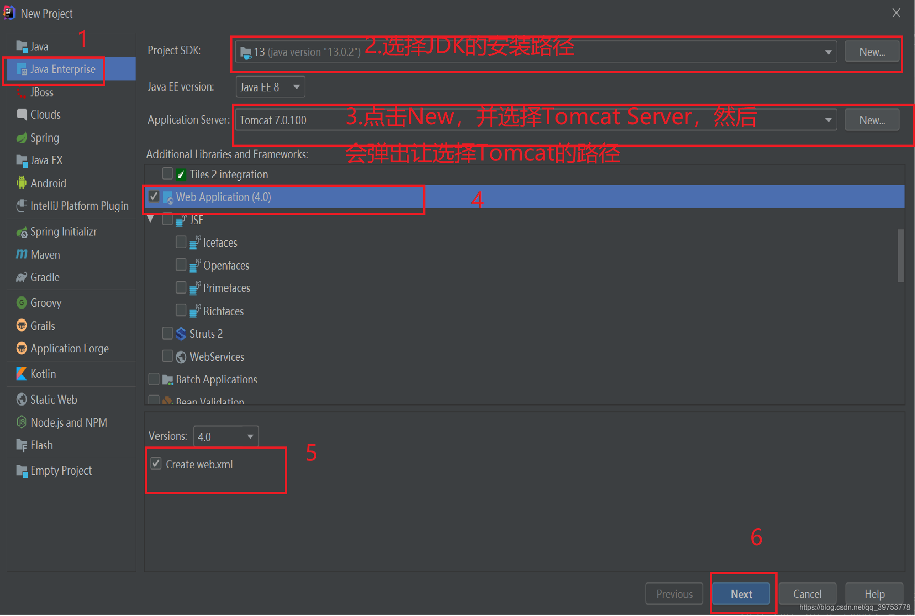Click the Groovy G icon
The image size is (915, 616).
22,303
